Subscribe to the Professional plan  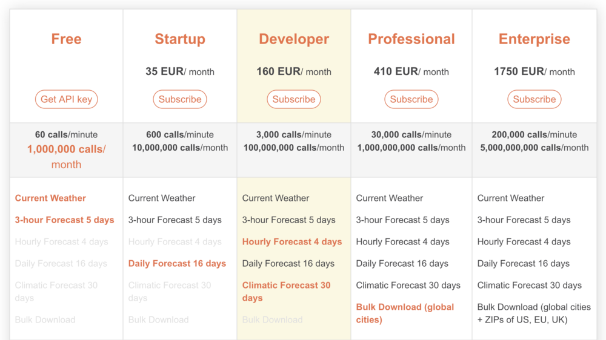(411, 99)
